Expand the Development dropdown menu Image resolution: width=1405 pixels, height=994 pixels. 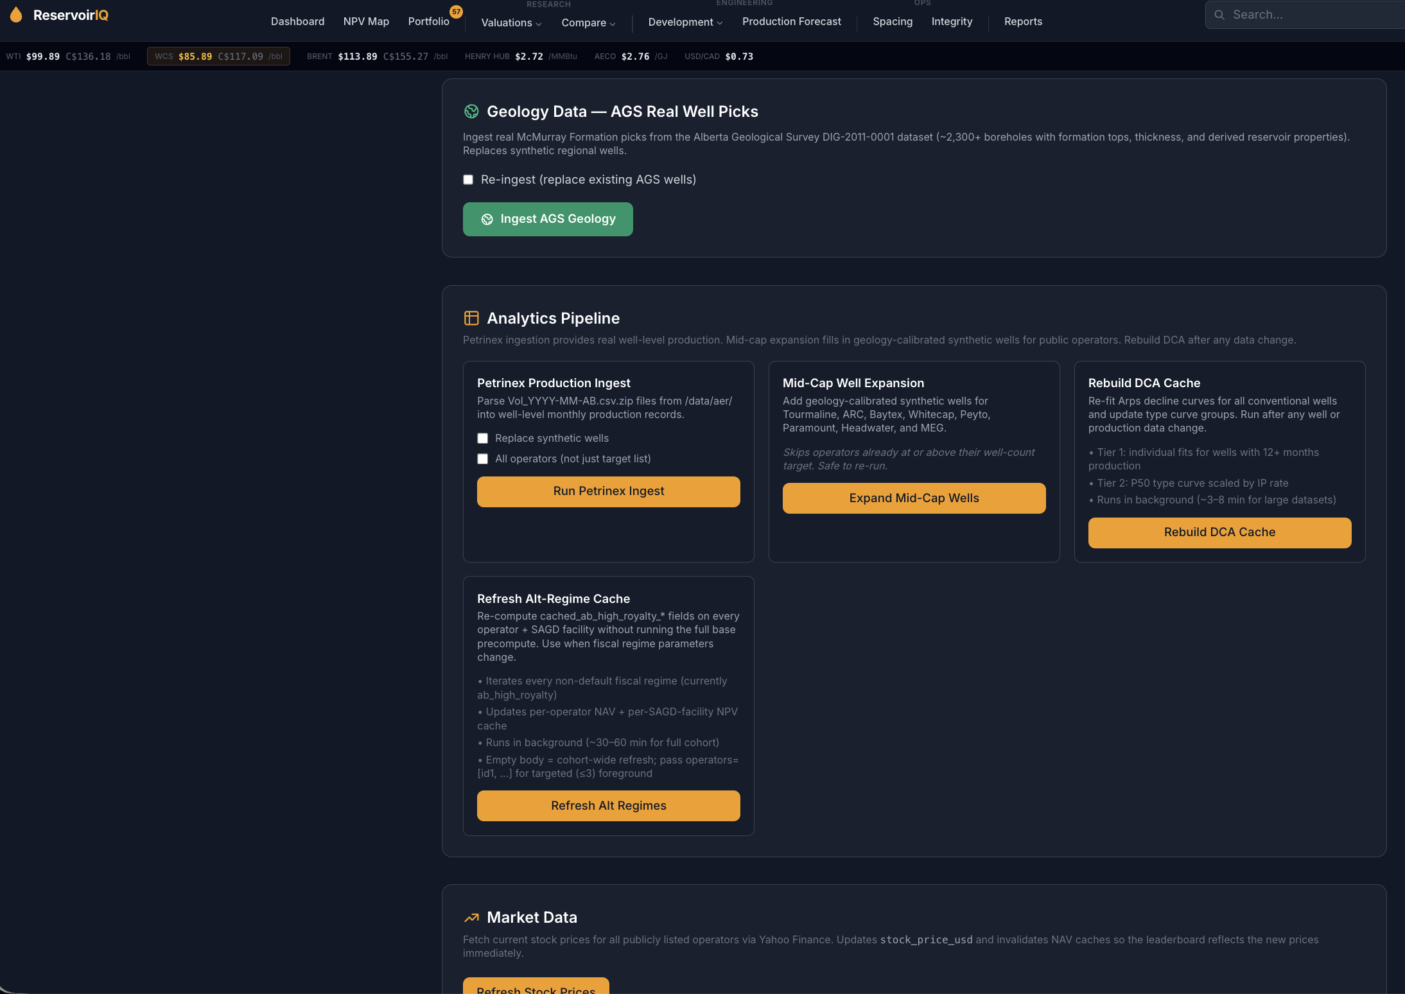(685, 22)
